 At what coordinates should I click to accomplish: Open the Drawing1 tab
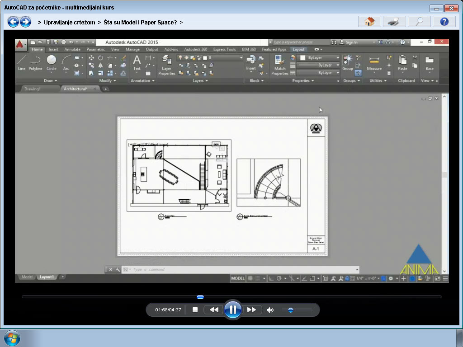click(33, 89)
